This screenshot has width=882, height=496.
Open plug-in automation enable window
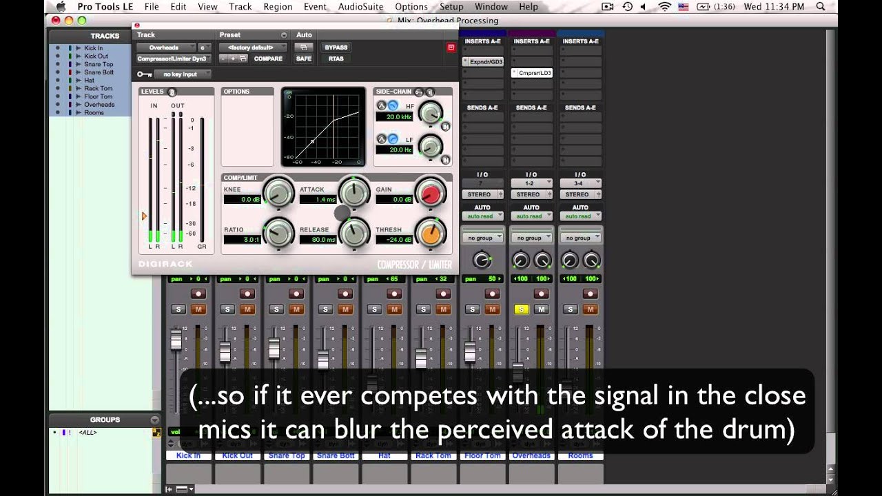303,48
